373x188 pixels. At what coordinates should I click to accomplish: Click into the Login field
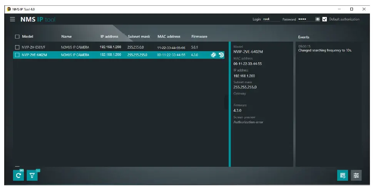[x=271, y=19]
